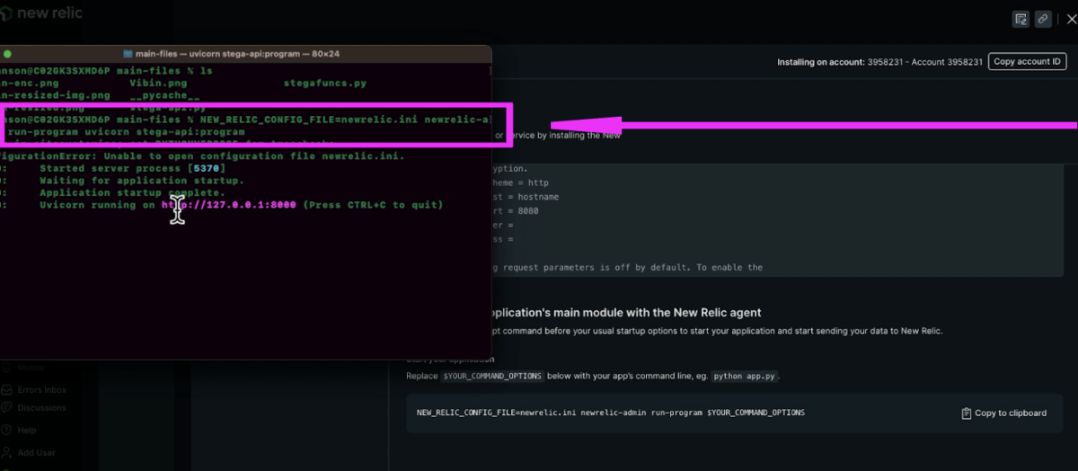Image resolution: width=1078 pixels, height=471 pixels.
Task: Click Copy to clipboard for the command
Action: pos(1010,413)
